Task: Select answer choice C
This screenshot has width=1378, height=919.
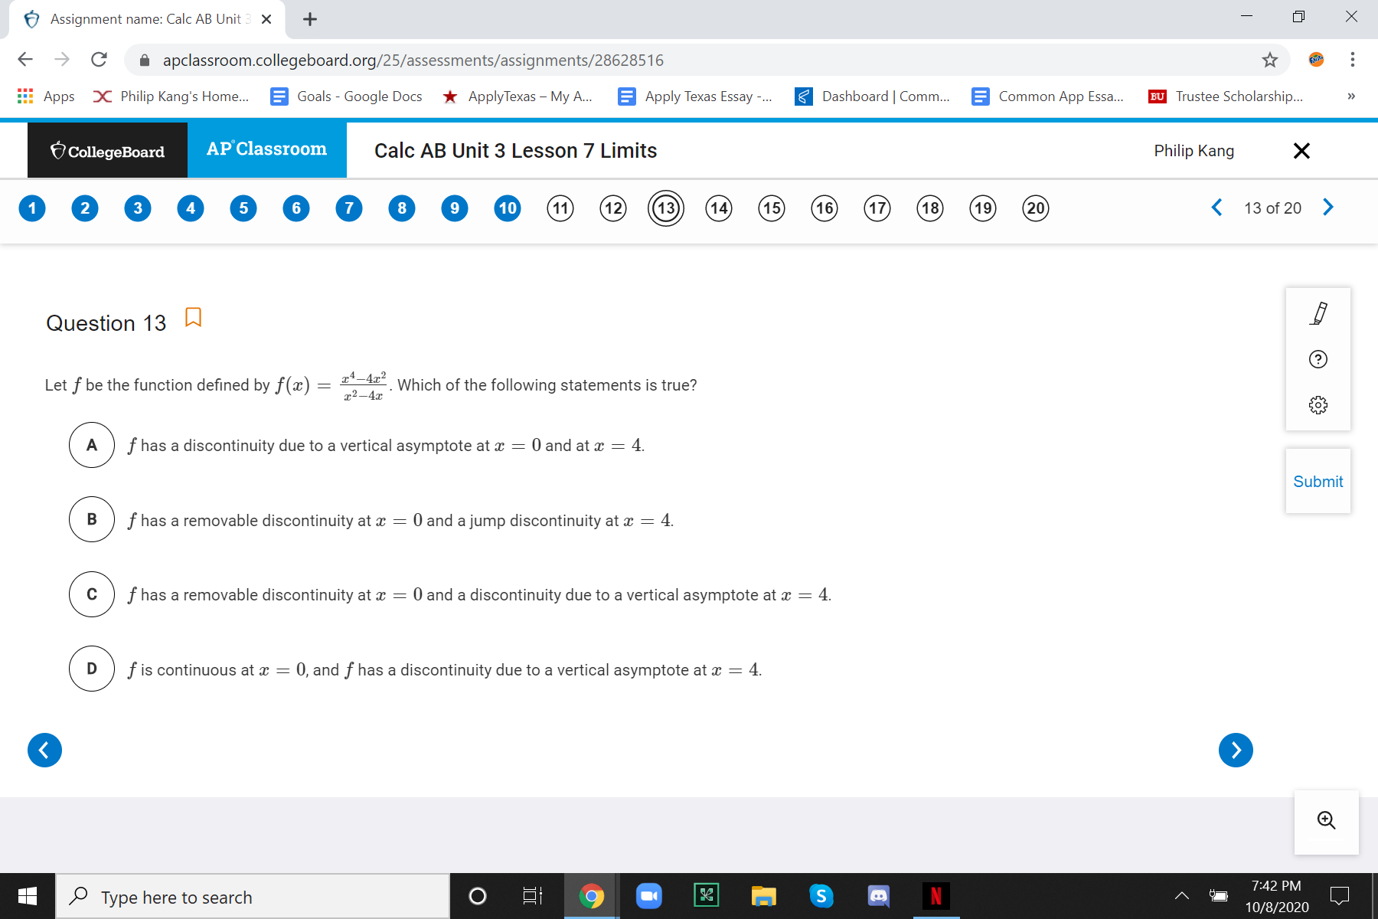Action: point(91,594)
